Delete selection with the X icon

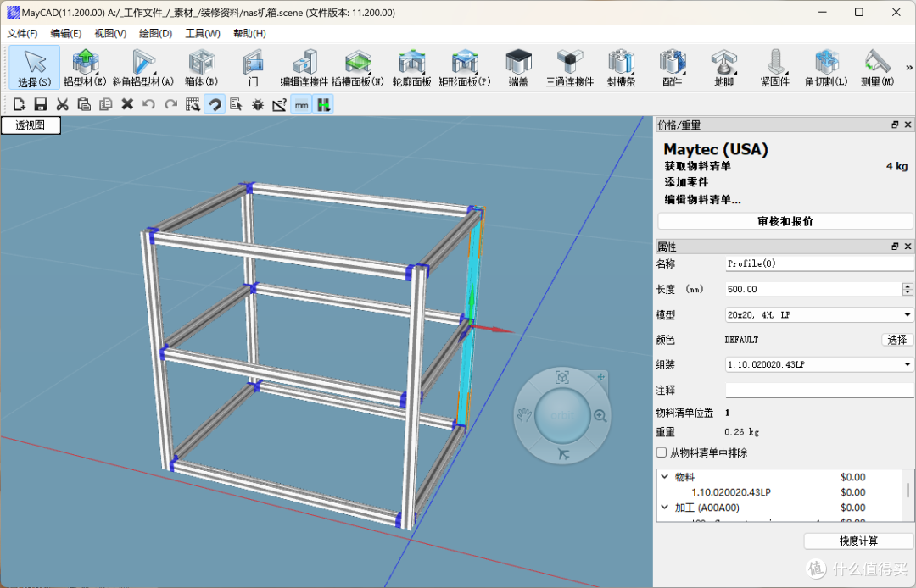(127, 104)
